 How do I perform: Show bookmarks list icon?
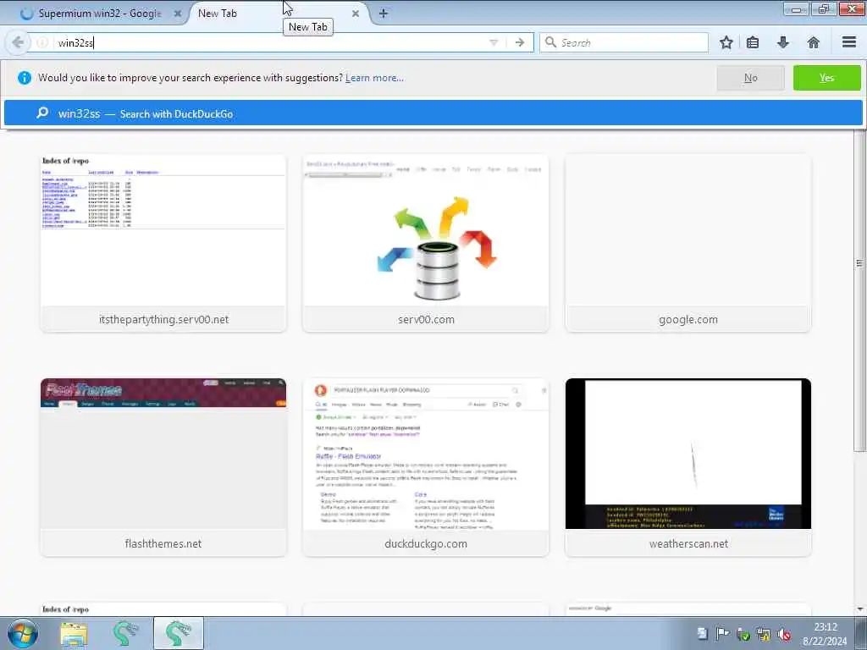pyautogui.click(x=753, y=42)
